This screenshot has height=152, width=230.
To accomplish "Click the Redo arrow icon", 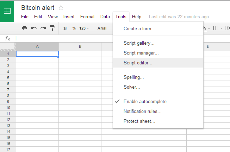I will click(x=43, y=28).
